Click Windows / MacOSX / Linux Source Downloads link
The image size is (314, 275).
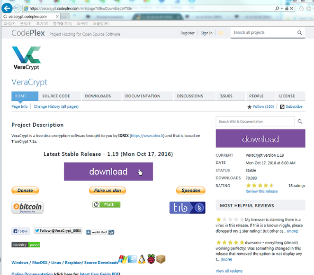[x=65, y=263]
